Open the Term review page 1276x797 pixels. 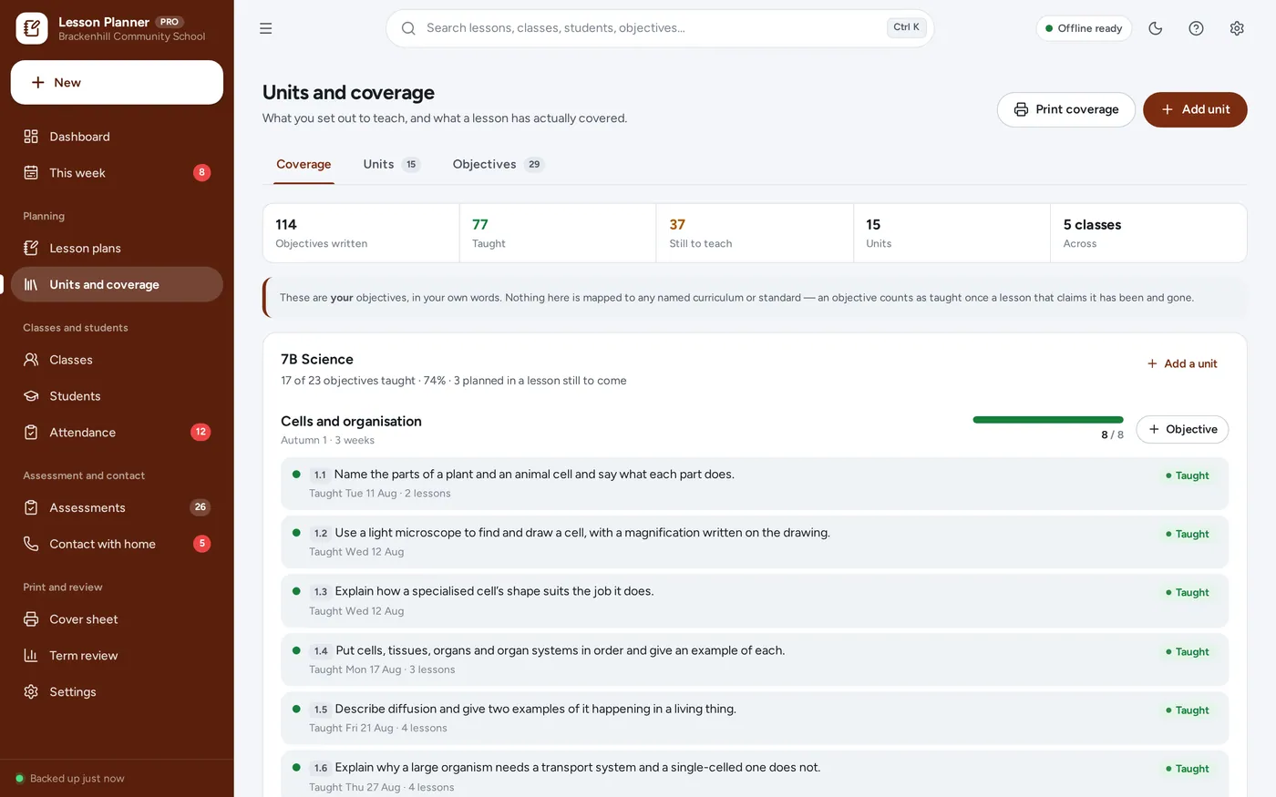coord(117,656)
